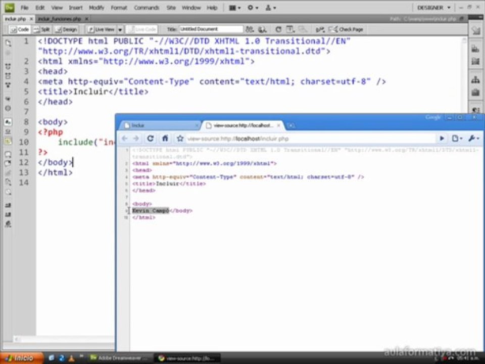Reload the page in Chrome
485x364 pixels.
pos(151,139)
